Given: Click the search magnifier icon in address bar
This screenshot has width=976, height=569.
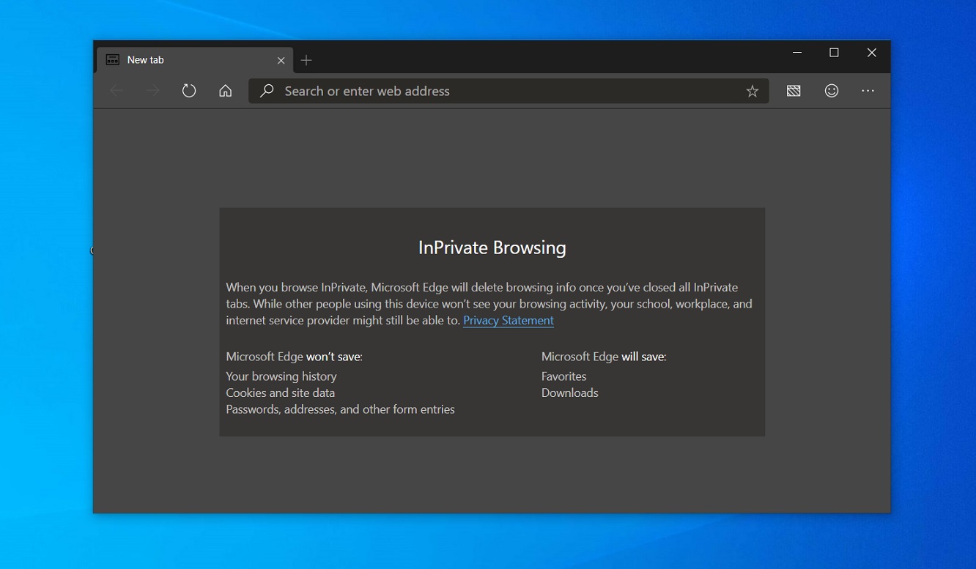Looking at the screenshot, I should tap(267, 91).
